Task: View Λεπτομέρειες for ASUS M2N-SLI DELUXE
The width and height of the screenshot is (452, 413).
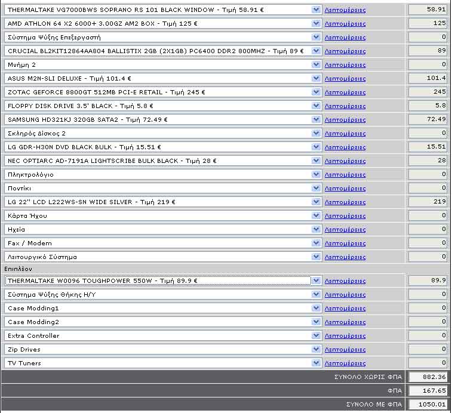Action: pos(345,79)
